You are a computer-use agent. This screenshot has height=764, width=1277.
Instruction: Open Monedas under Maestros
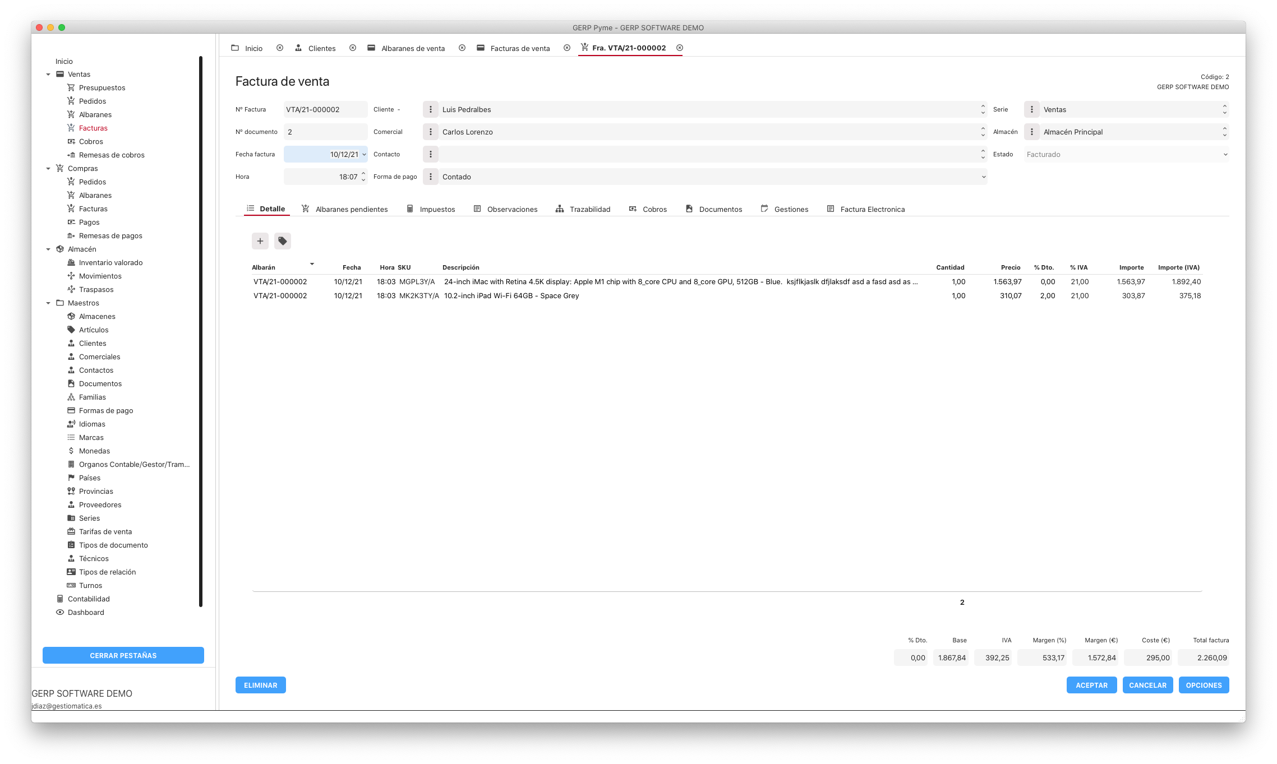94,451
